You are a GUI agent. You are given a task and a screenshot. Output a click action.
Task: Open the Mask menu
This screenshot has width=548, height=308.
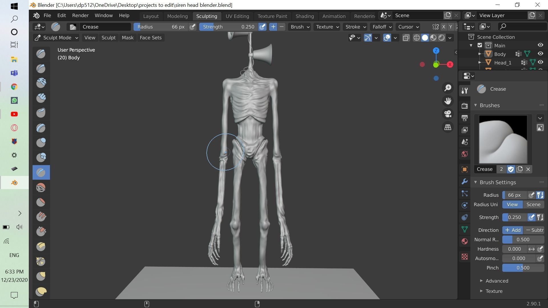128,38
